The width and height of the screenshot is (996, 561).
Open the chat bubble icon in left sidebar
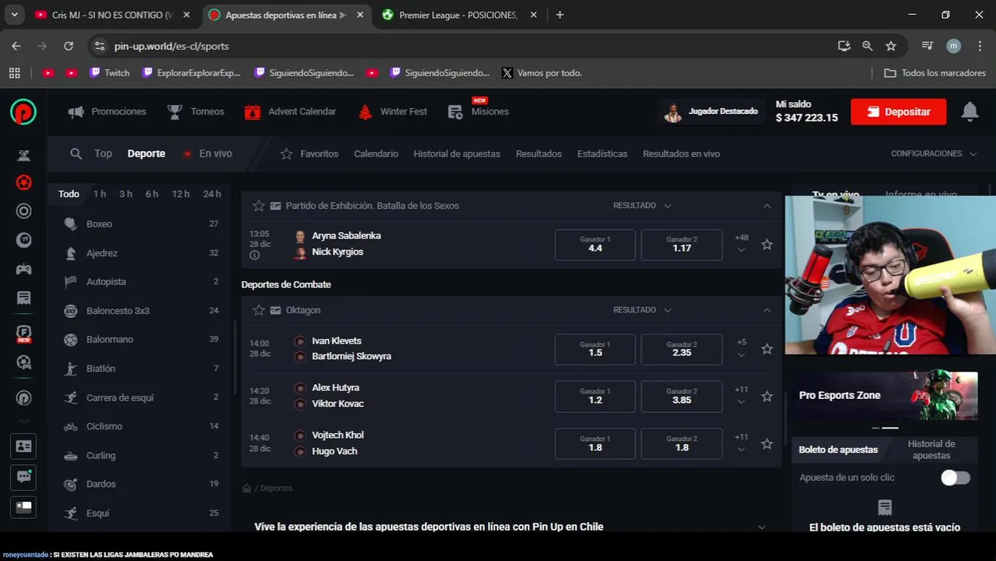(x=24, y=476)
